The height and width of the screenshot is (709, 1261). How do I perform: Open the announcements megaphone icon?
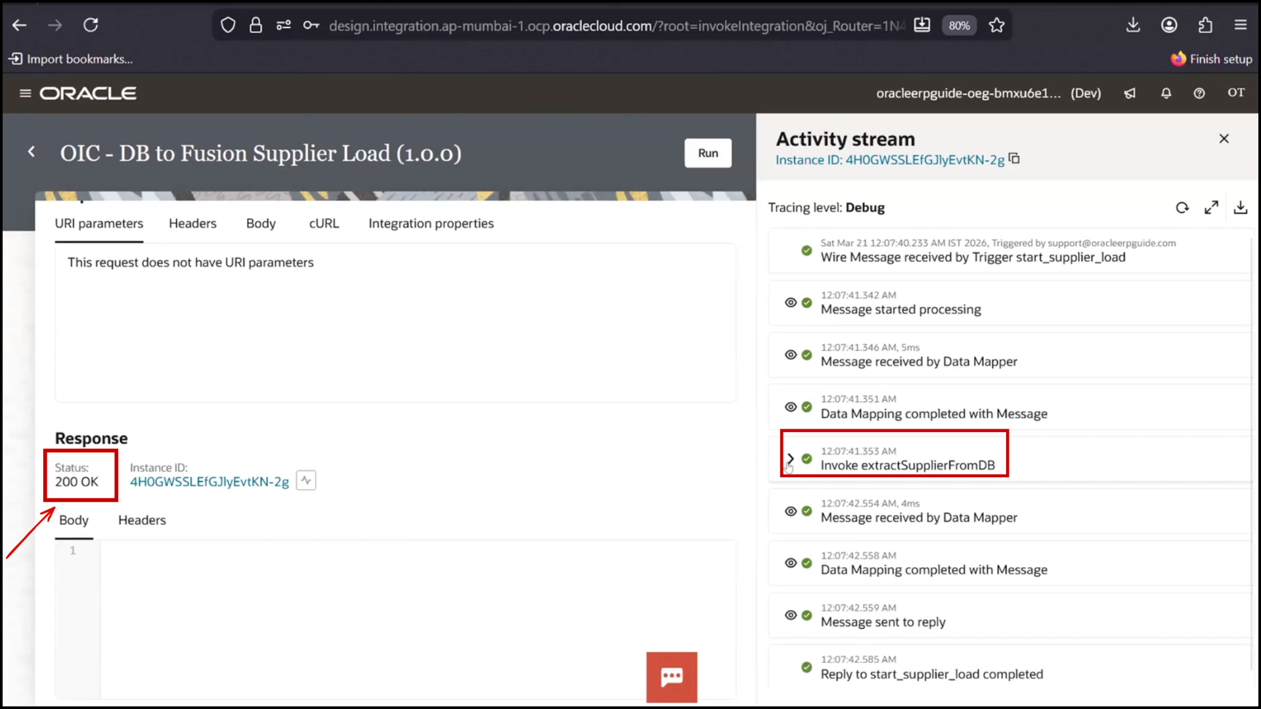[x=1130, y=93]
